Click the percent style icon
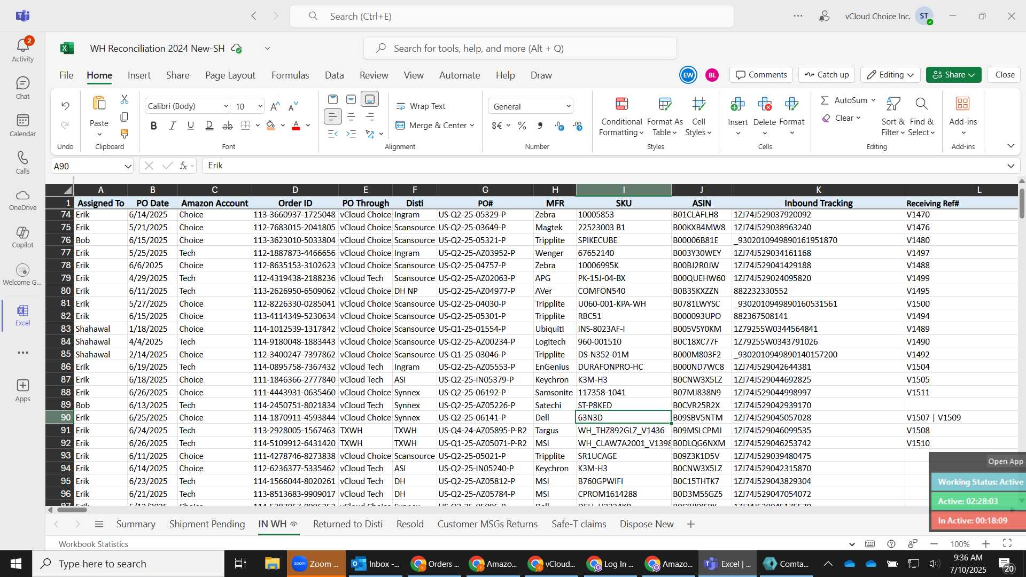Image resolution: width=1026 pixels, height=577 pixels. [x=522, y=126]
